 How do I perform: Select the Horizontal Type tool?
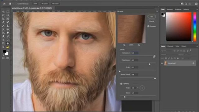(3, 40)
